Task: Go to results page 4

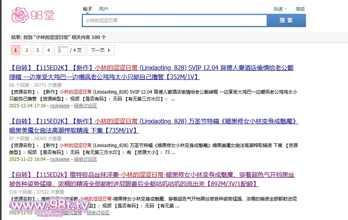Action: coord(48,50)
